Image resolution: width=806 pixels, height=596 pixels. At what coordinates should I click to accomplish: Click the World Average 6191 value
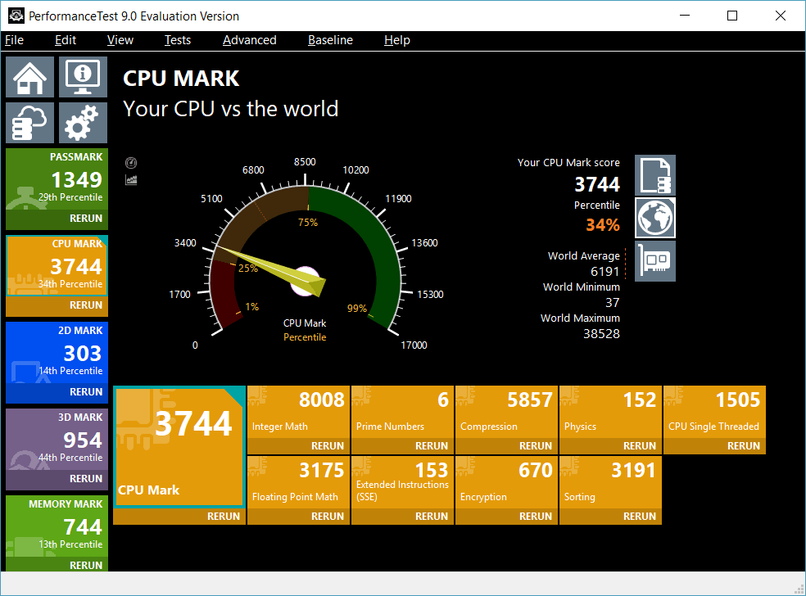[x=605, y=271]
